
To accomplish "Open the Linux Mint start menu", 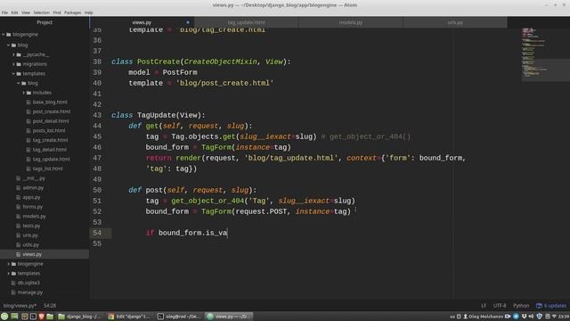I will click(x=4, y=317).
